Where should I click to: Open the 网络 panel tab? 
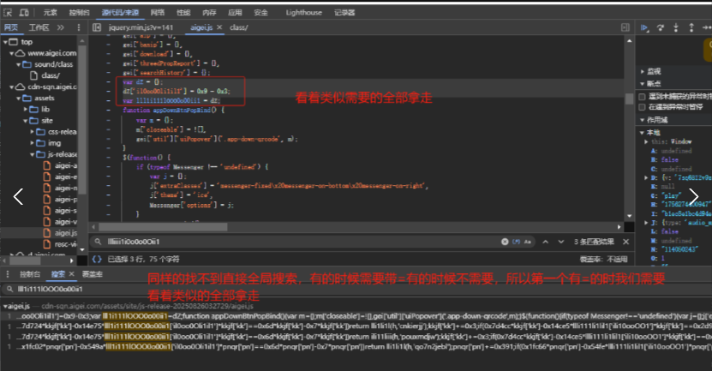[157, 13]
